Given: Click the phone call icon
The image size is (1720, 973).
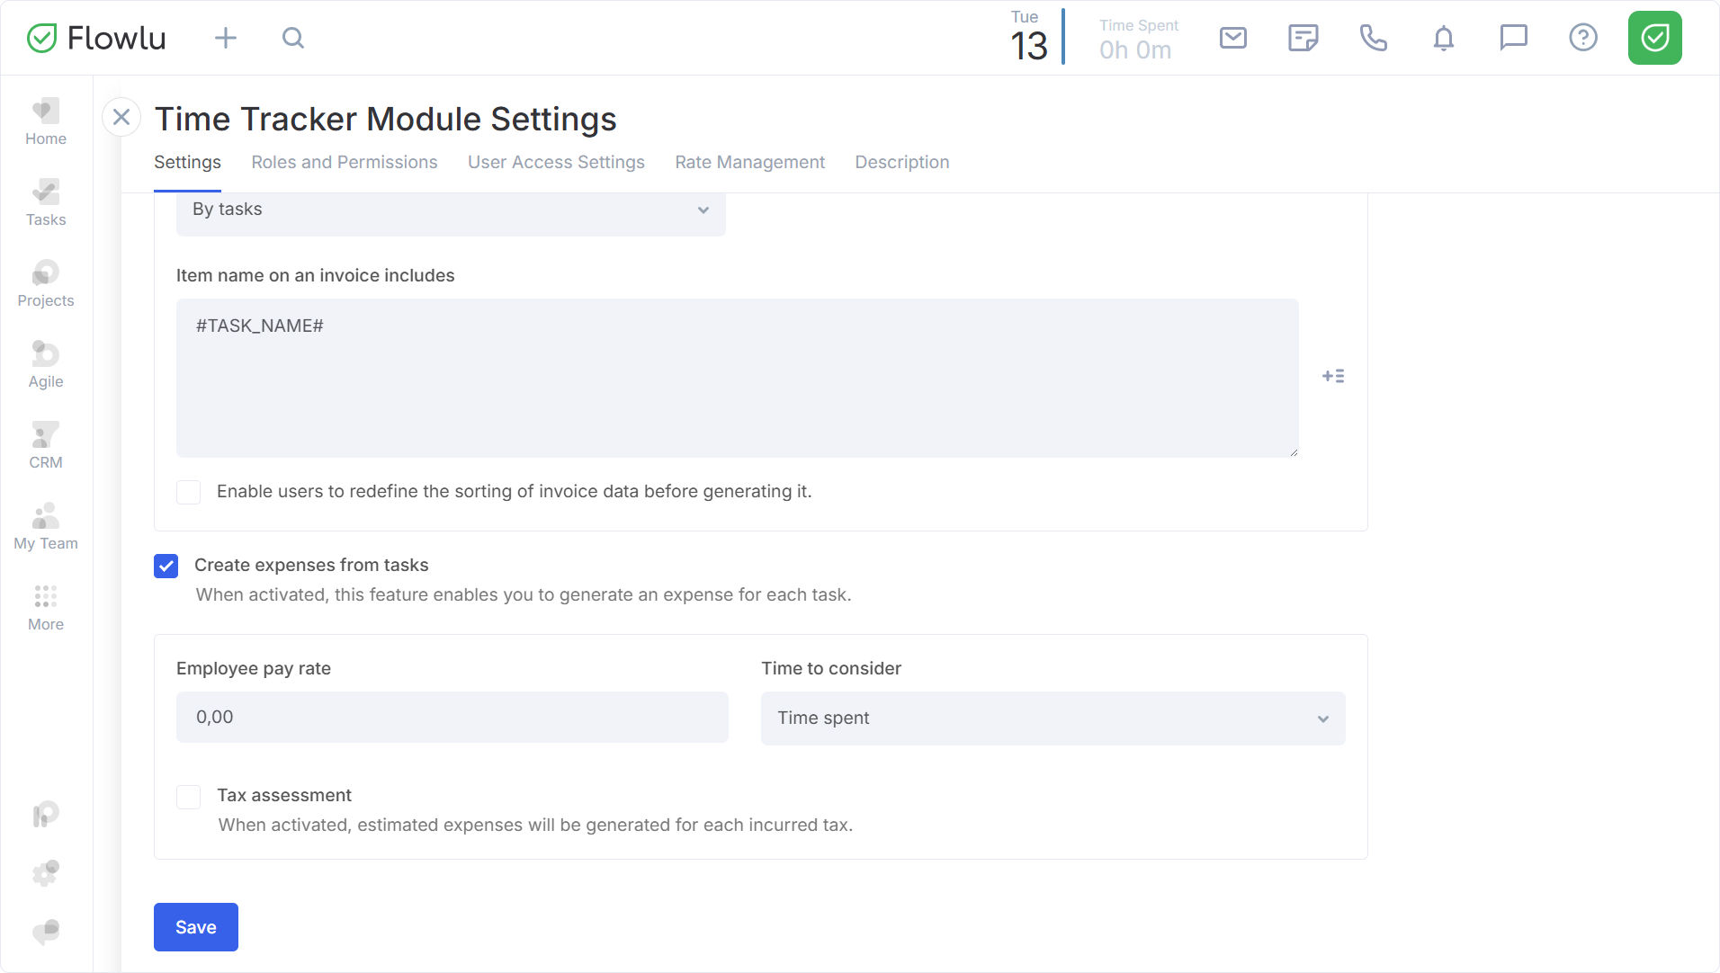Looking at the screenshot, I should coord(1373,38).
